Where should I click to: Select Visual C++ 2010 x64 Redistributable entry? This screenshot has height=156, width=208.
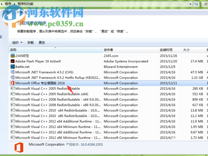tap(57, 110)
